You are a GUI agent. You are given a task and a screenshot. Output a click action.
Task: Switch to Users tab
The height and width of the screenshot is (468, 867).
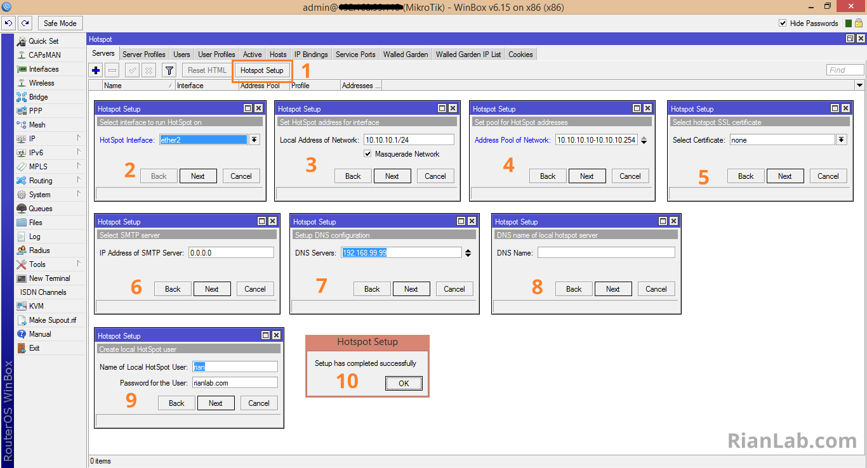pos(182,55)
